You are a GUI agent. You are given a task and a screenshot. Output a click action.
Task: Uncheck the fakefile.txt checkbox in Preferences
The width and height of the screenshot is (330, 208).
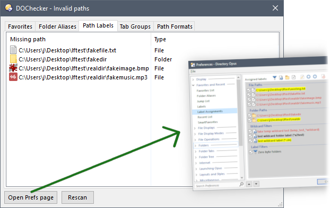pyautogui.click(x=249, y=95)
